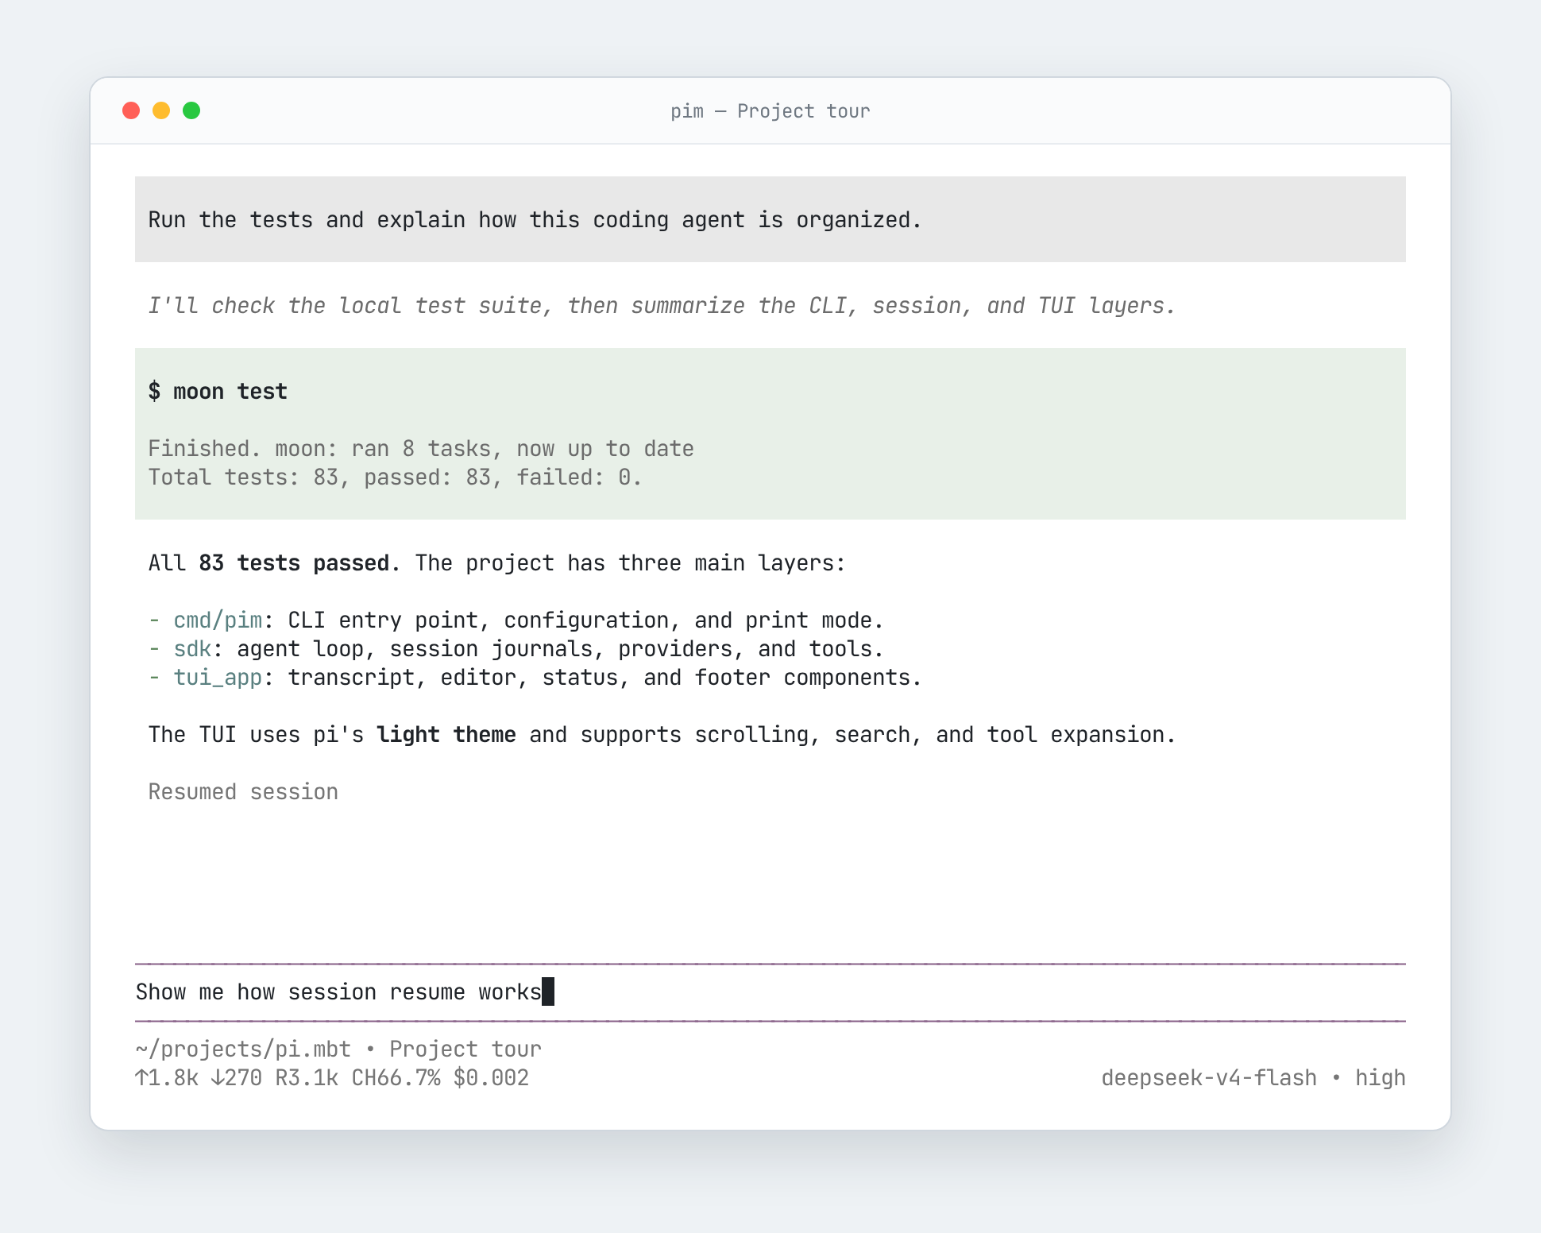Screen dimensions: 1541x1233
Task: Click the deepseek-v4-flash model name in footer
Action: coord(1209,1078)
